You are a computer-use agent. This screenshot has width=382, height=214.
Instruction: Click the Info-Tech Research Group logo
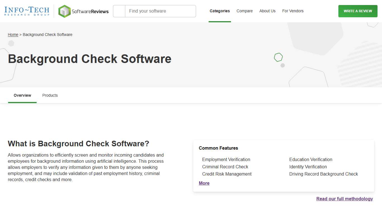click(27, 11)
